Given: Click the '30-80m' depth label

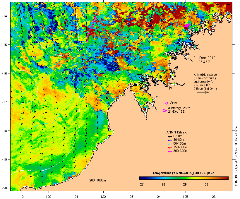Looking at the screenshot, I should point(179,140).
